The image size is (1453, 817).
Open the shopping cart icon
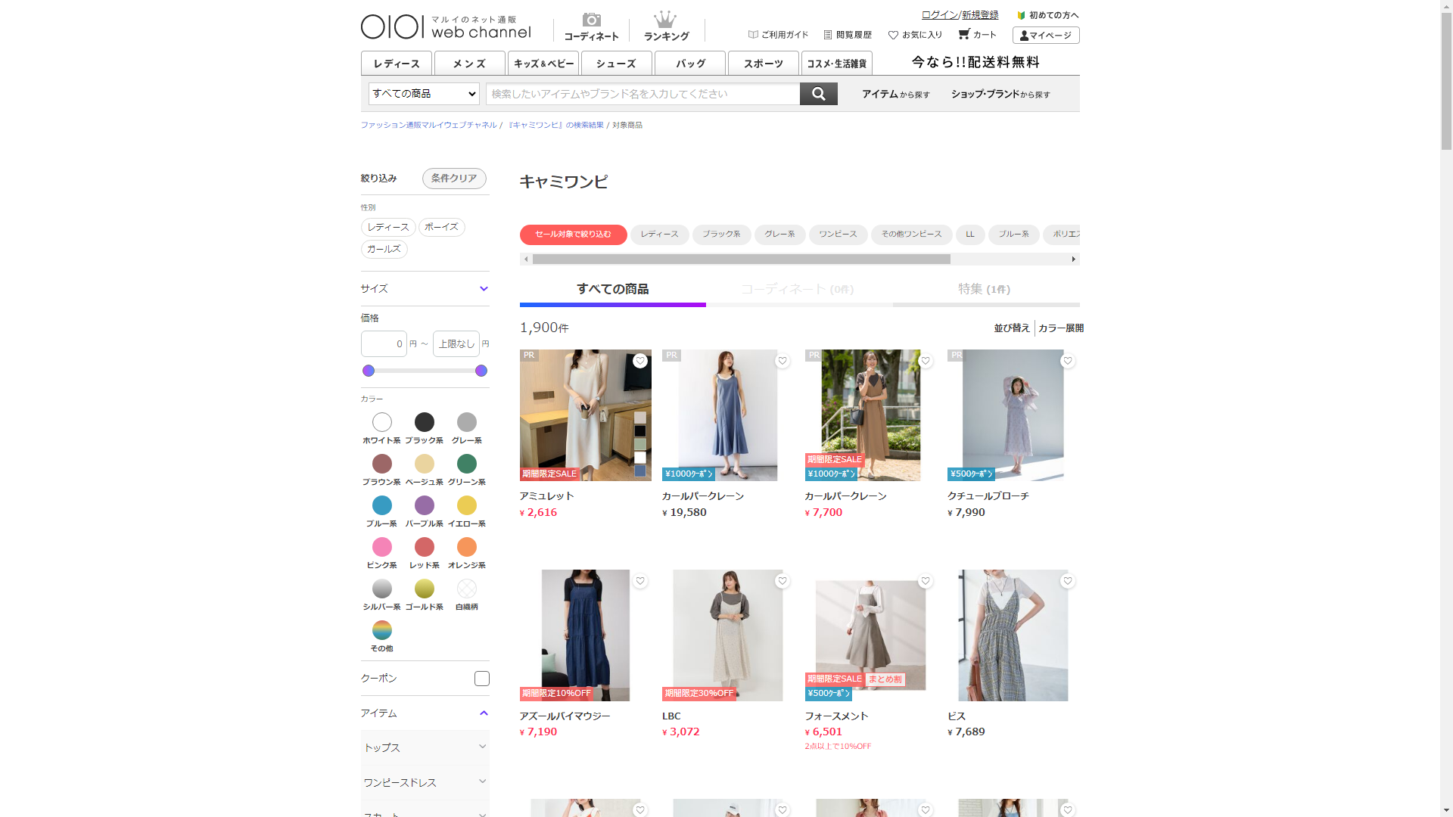pyautogui.click(x=963, y=34)
